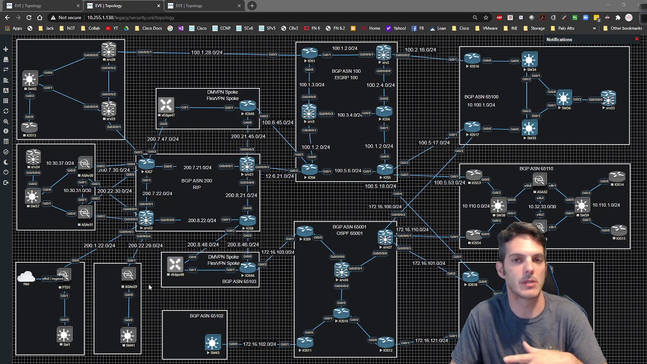Open the Cisco Docs bookmark
Viewport: 647px width, 364px height.
pos(149,28)
